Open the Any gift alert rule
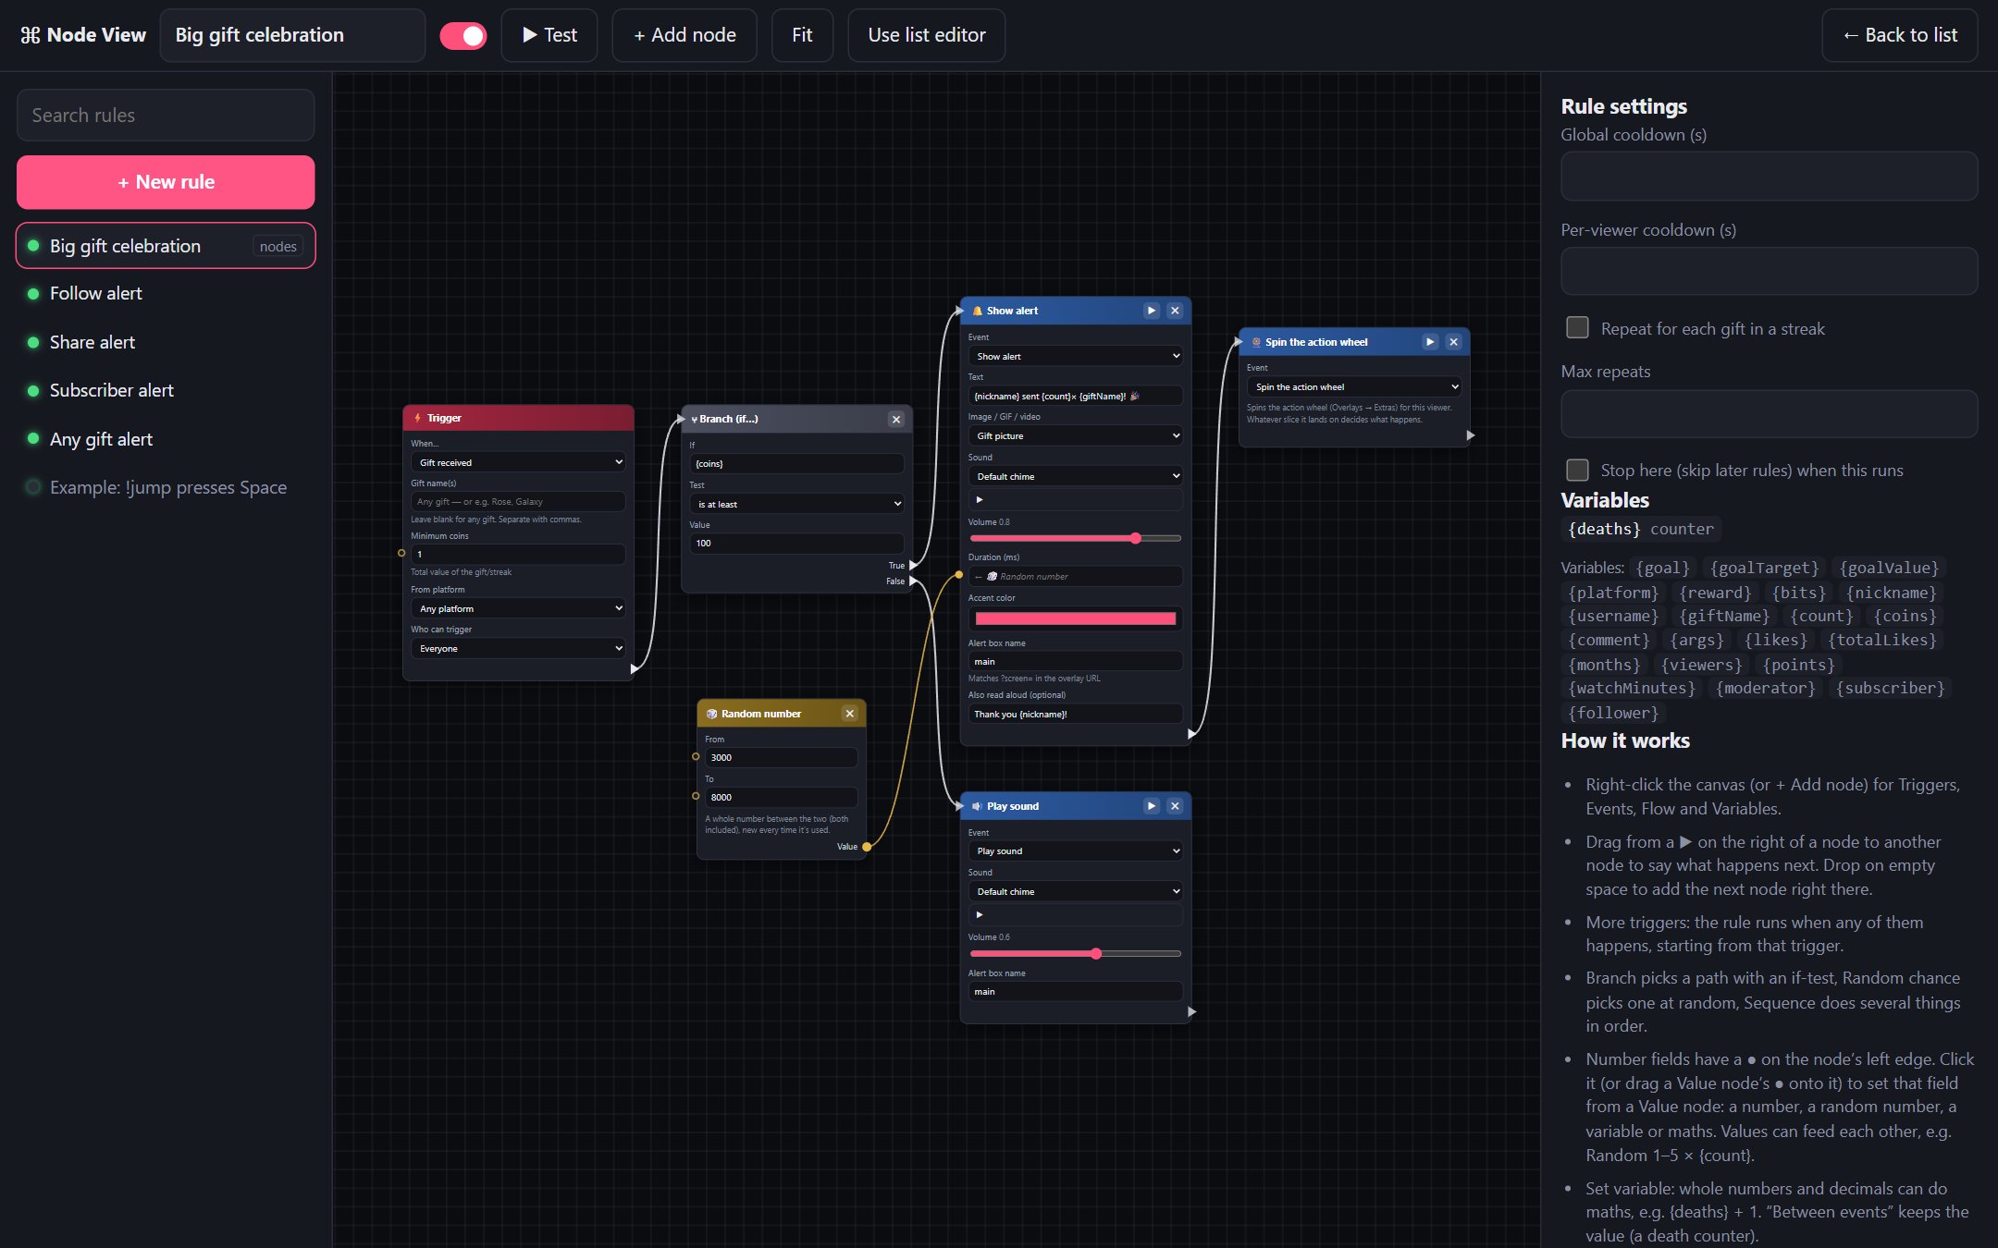 166,439
